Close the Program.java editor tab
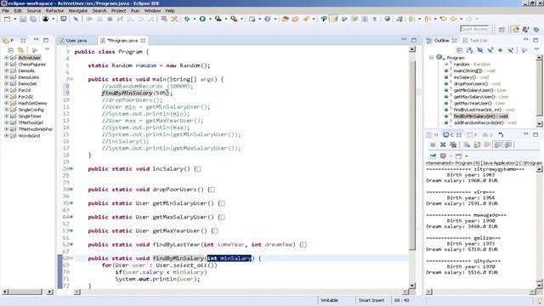The height and width of the screenshot is (306, 544). pos(143,41)
